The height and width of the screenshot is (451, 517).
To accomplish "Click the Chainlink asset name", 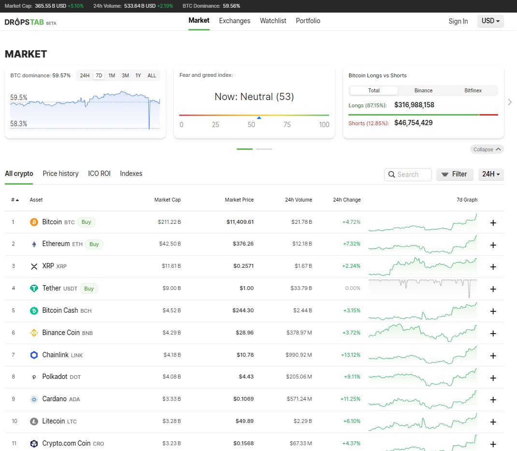I will [56, 355].
